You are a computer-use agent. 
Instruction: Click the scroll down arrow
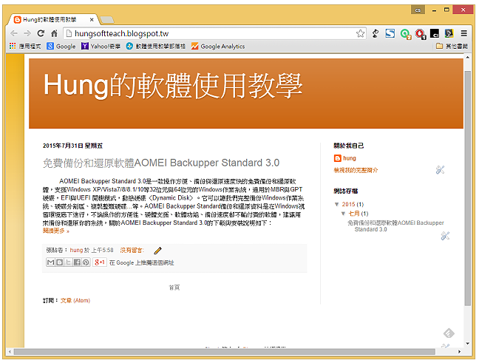coord(467,344)
